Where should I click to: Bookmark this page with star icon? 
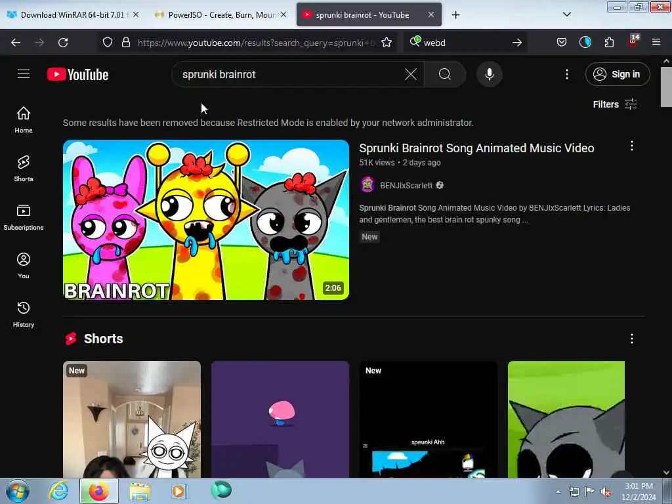(387, 42)
